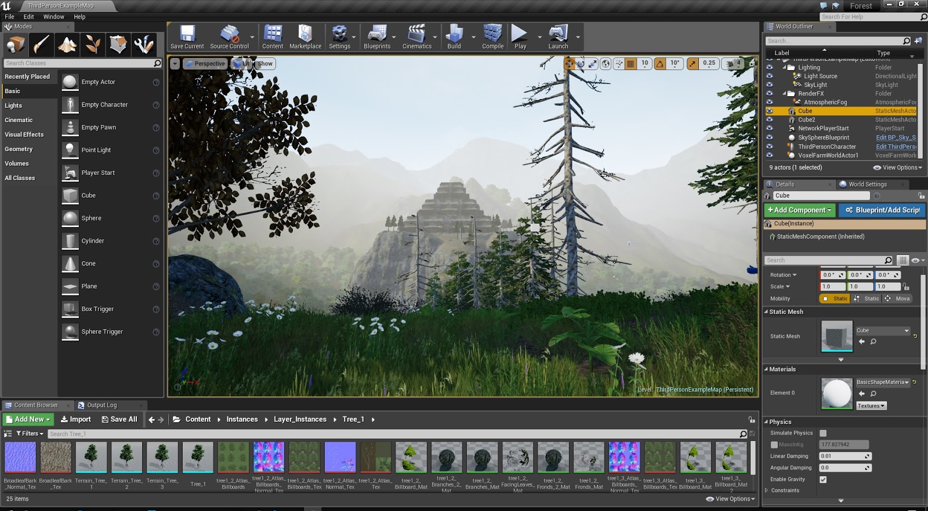Open the property matrix grid icon in Details
928x511 pixels.
coord(902,260)
